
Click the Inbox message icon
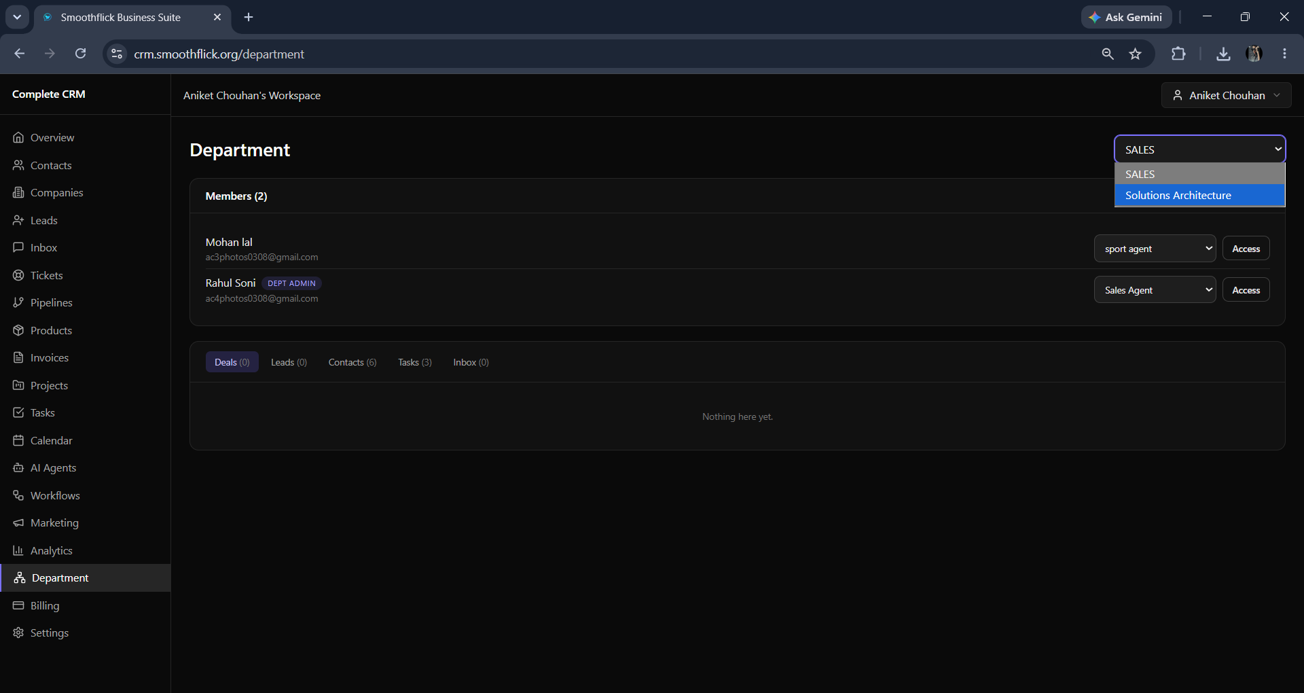coord(18,247)
